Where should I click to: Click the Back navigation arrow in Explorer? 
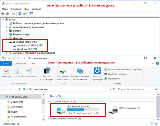click(x=4, y=89)
